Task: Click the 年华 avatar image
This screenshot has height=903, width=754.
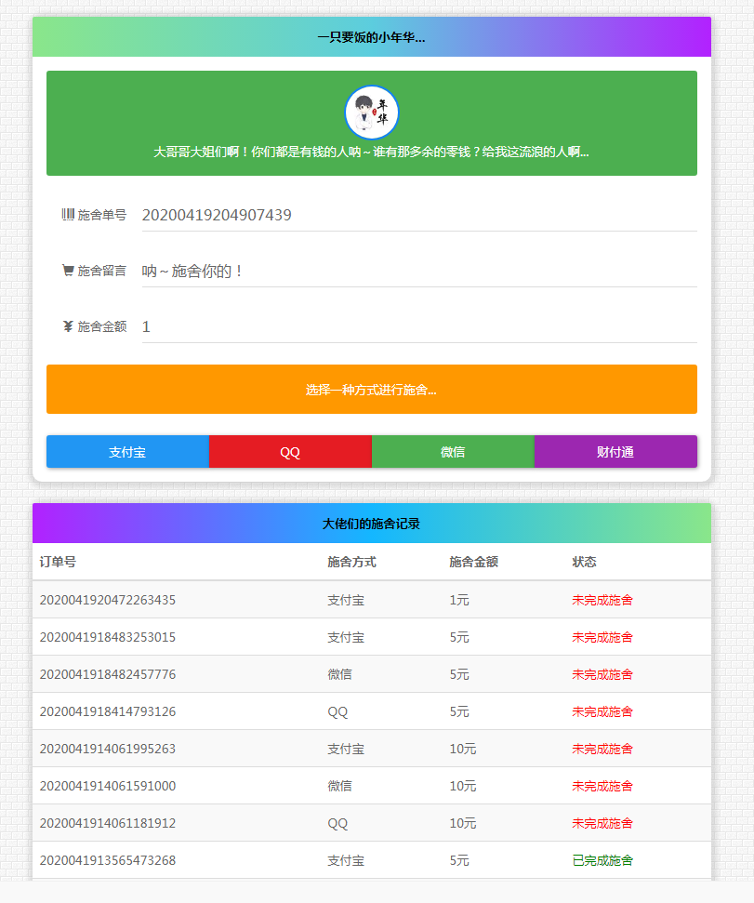Action: click(x=371, y=112)
